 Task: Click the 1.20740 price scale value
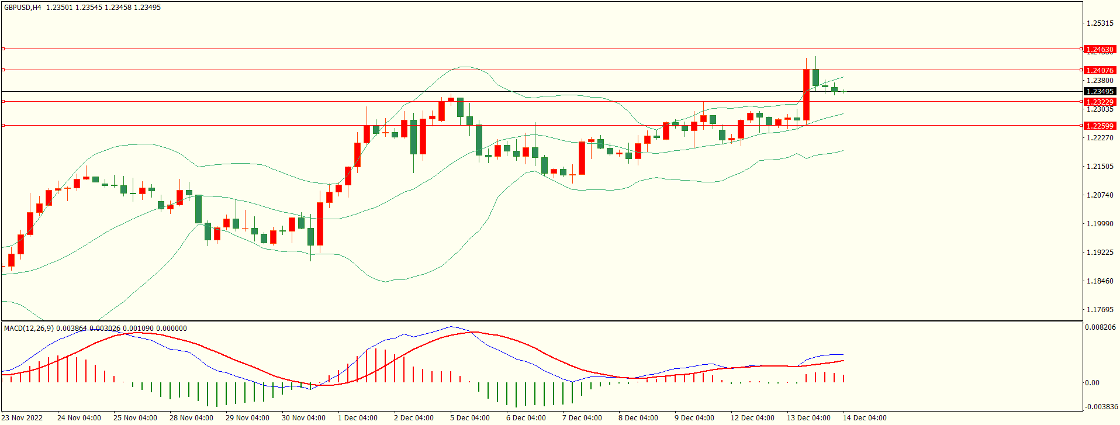point(1100,195)
